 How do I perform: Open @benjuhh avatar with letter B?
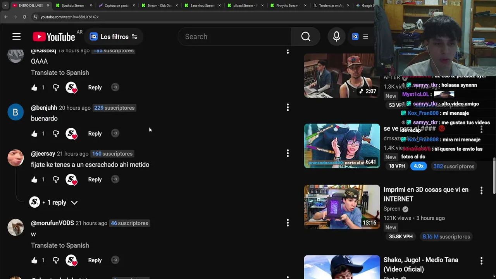[x=15, y=112]
